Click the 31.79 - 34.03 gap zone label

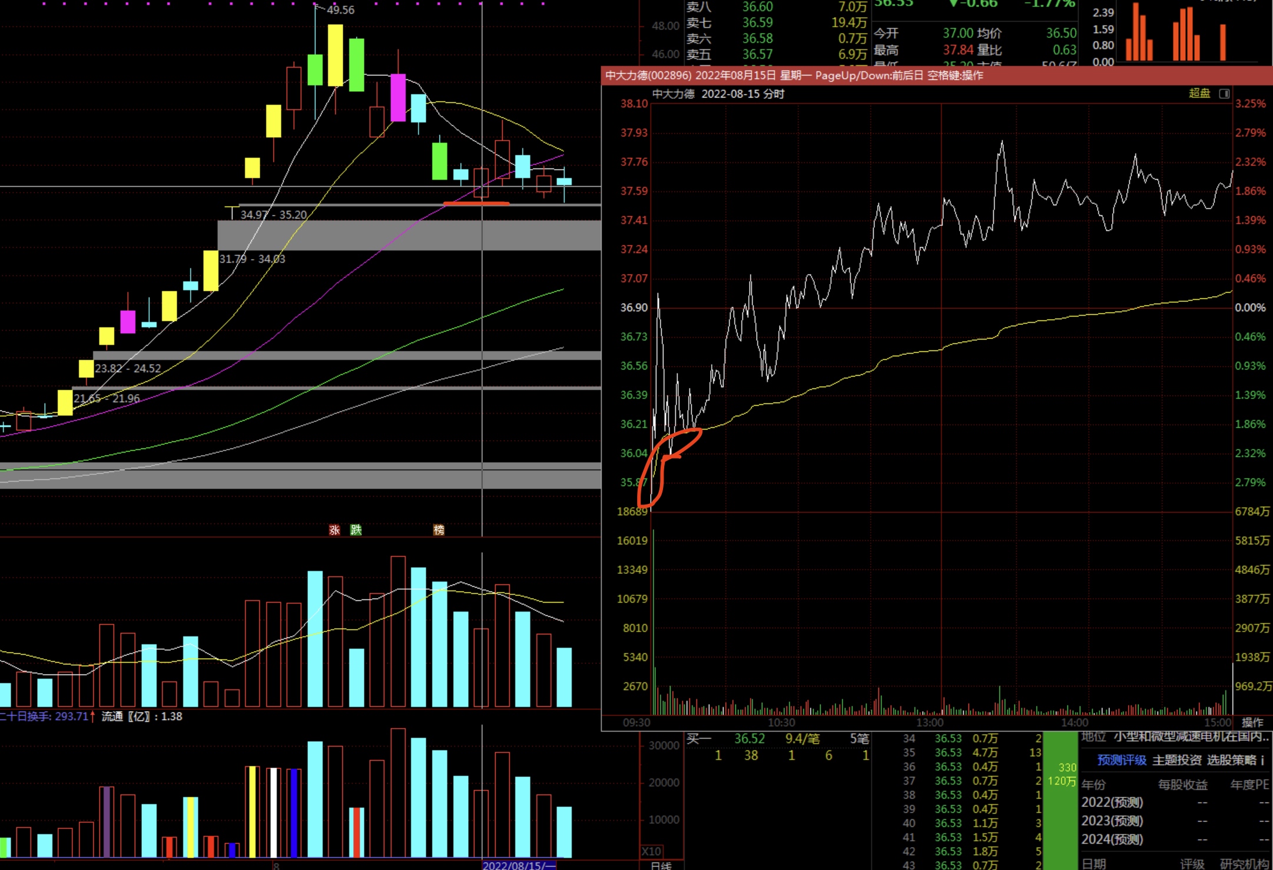[x=252, y=259]
